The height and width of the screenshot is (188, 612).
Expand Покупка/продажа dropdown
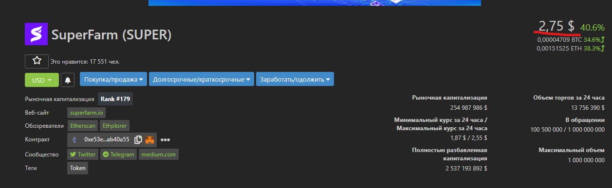[x=113, y=79]
